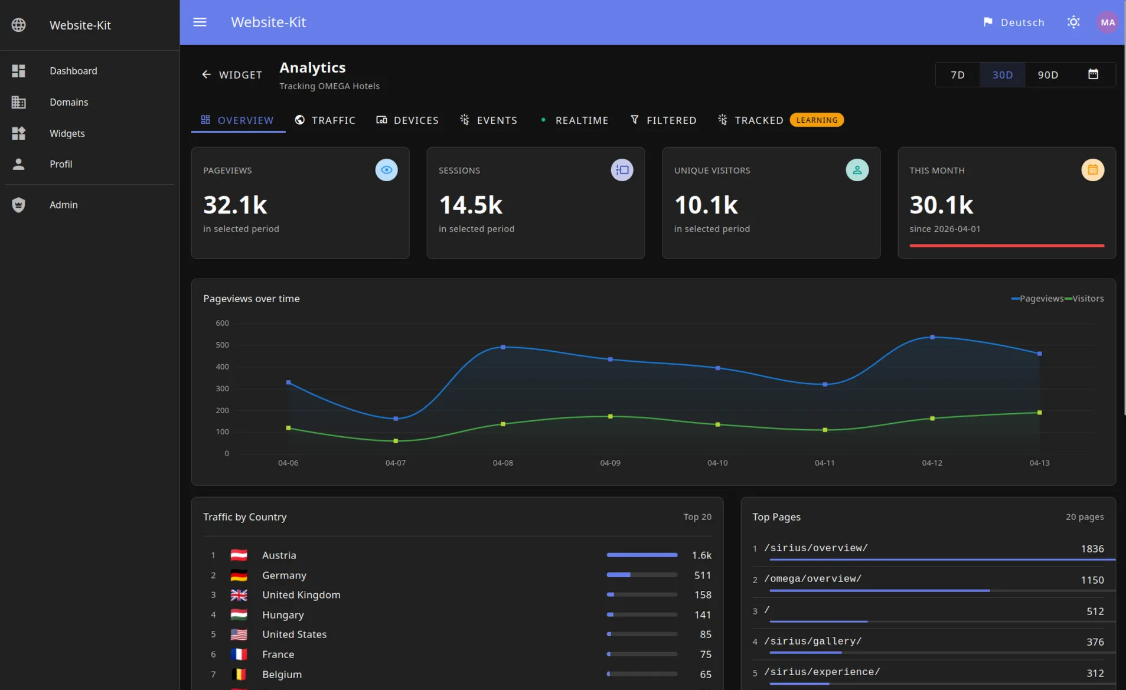This screenshot has height=690, width=1126.
Task: Open Domains in the sidebar
Action: click(90, 102)
